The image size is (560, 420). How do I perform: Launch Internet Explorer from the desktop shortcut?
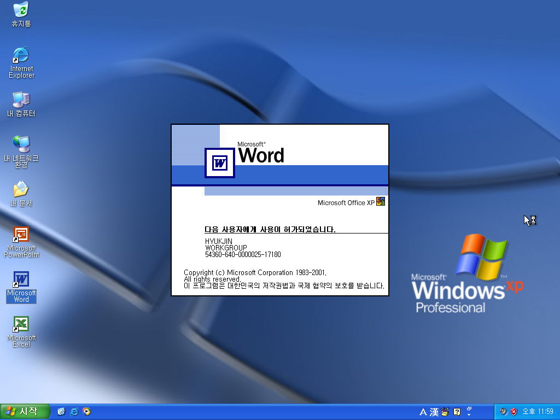click(x=21, y=63)
